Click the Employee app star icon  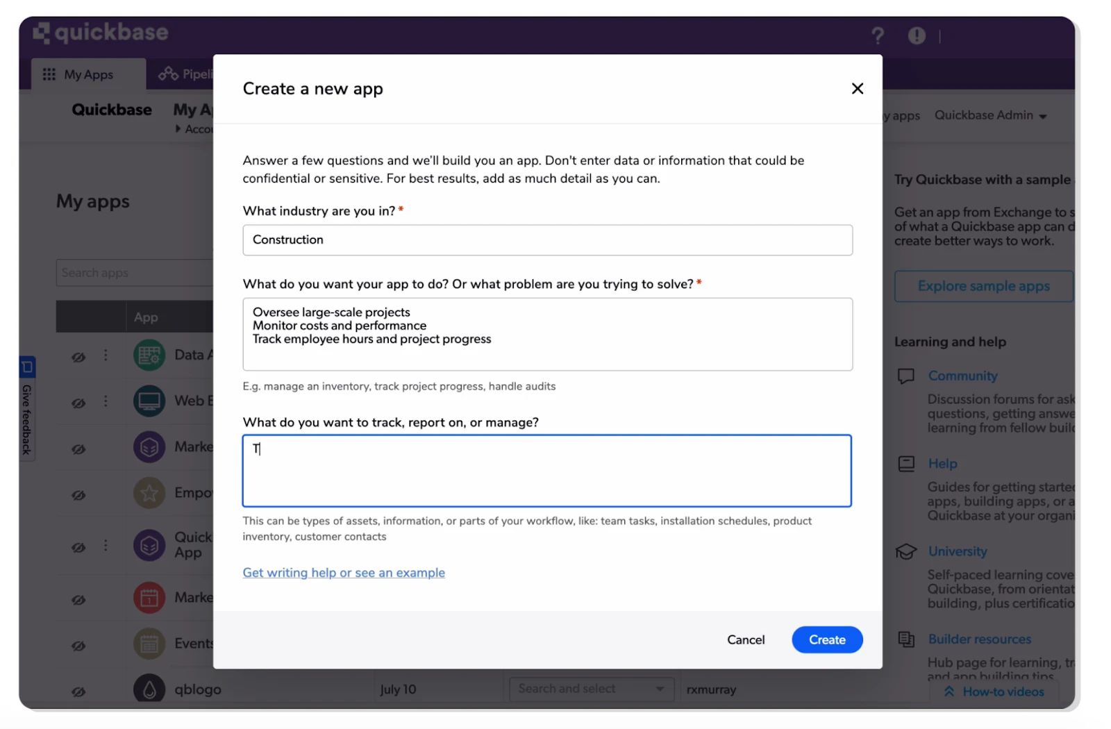(x=149, y=494)
